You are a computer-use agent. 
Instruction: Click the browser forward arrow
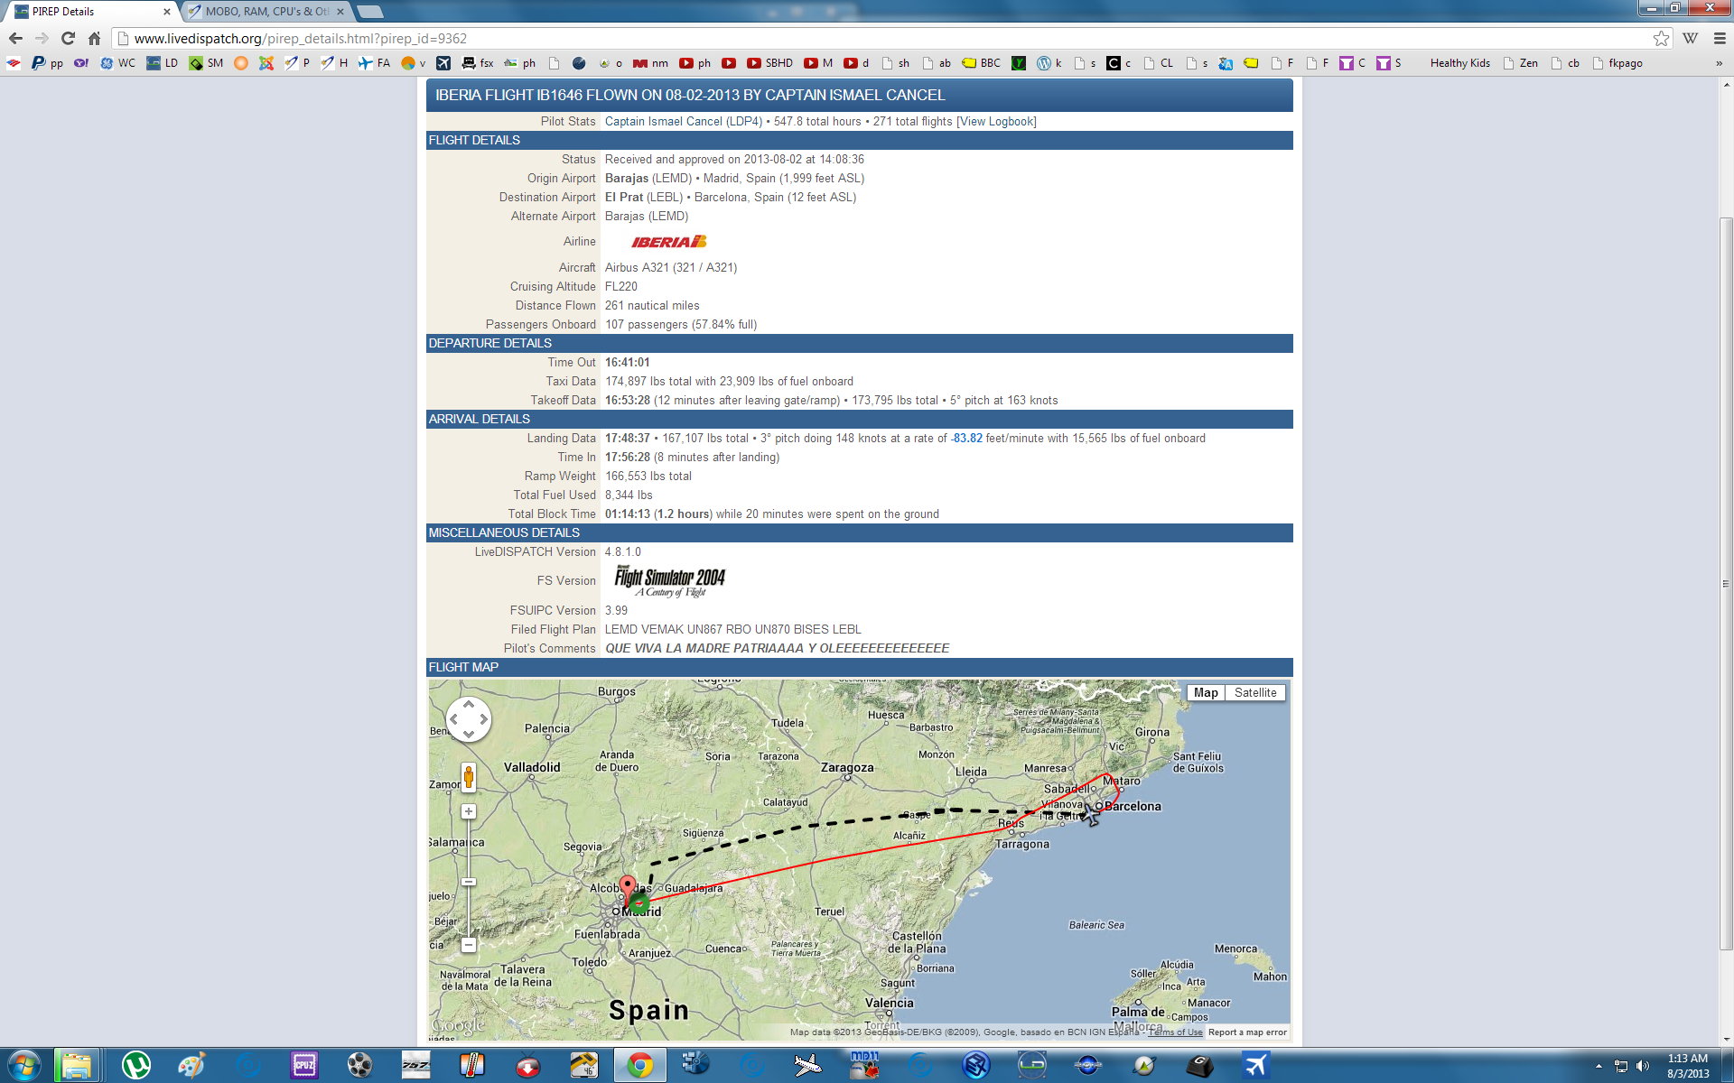click(x=42, y=38)
